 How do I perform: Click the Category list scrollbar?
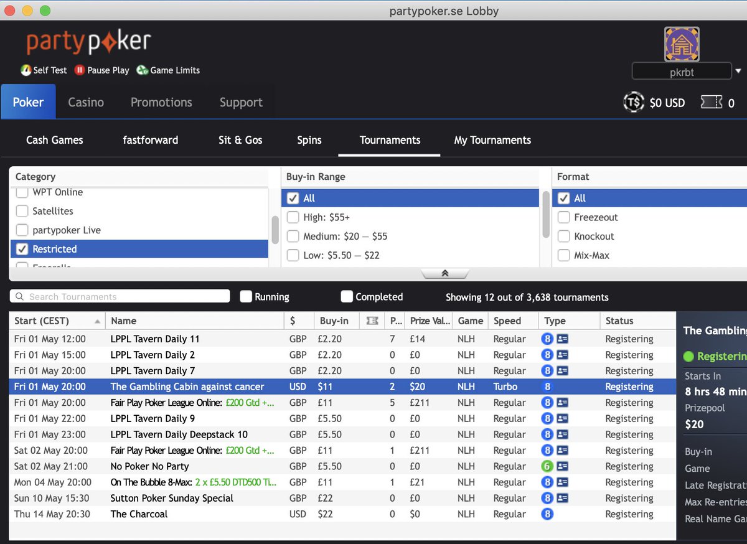(x=275, y=230)
